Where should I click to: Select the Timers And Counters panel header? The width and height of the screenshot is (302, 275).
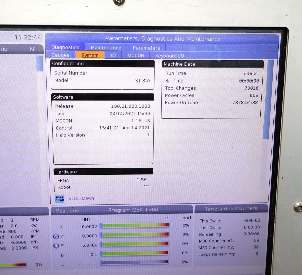tap(231, 209)
